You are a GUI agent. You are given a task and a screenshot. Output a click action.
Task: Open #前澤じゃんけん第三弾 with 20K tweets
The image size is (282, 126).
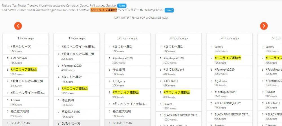[78, 54]
